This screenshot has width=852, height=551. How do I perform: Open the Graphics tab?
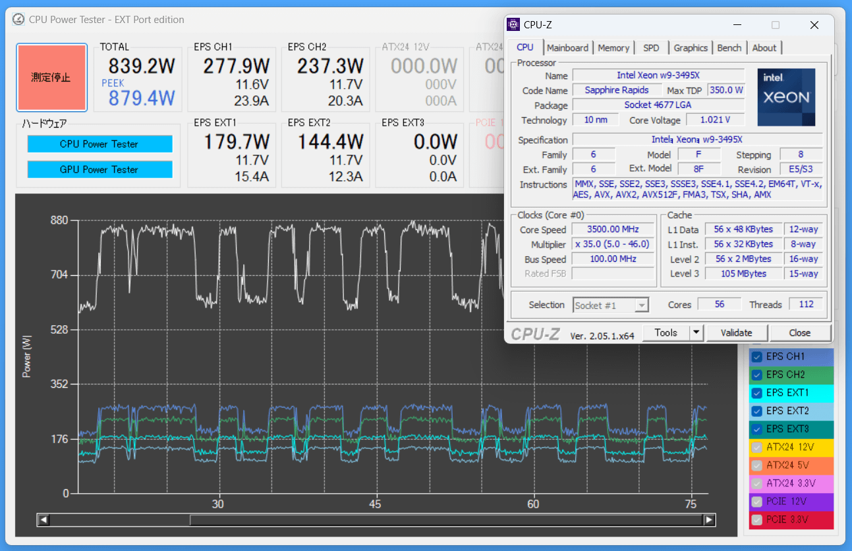tap(691, 47)
